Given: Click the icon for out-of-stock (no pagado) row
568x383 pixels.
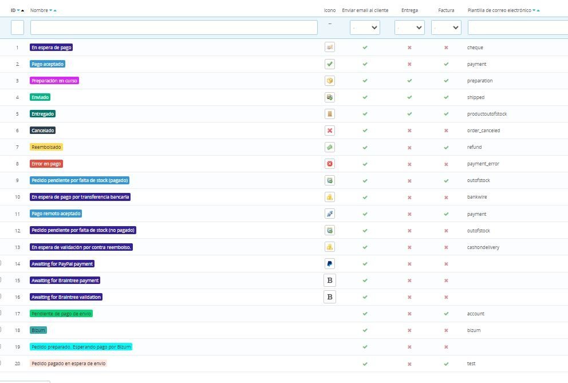Looking at the screenshot, I should tap(330, 231).
